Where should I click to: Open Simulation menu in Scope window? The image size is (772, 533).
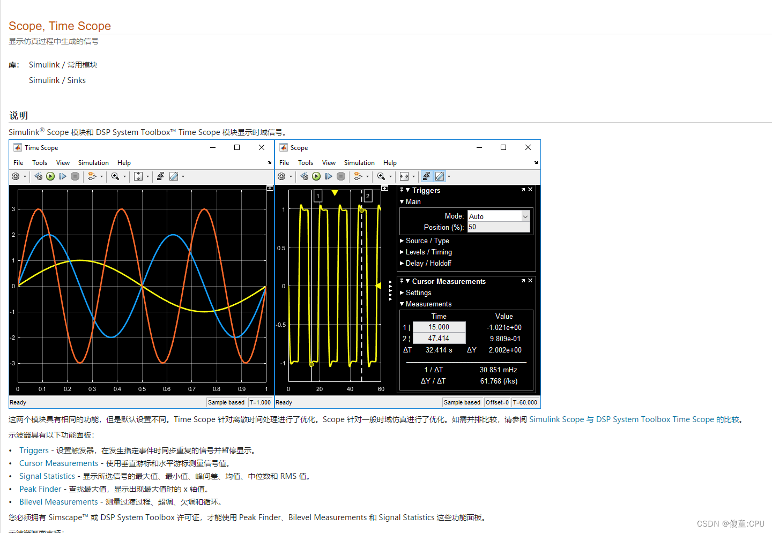359,163
